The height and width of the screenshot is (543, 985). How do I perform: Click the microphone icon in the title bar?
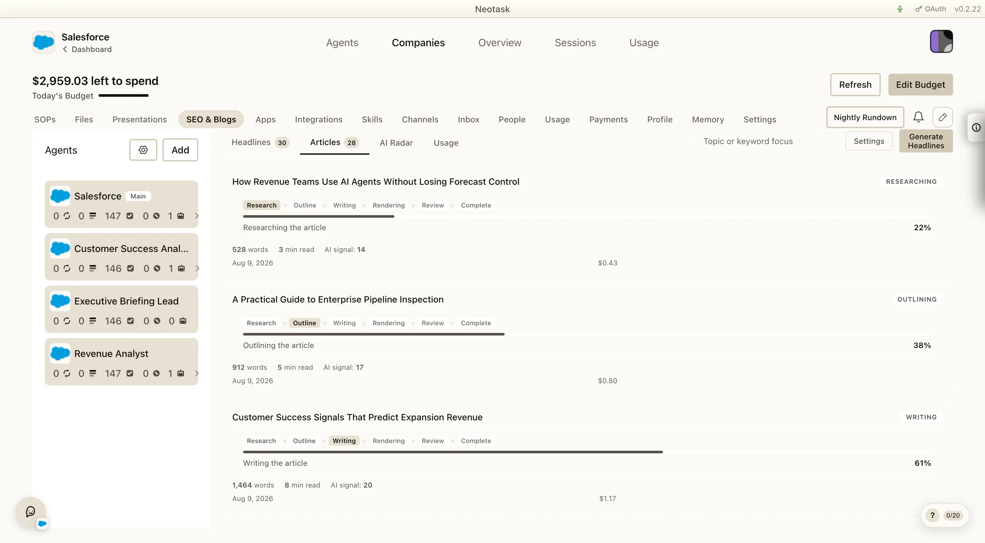[x=900, y=9]
